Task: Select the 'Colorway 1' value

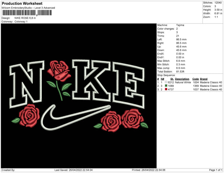Action: pyautogui.click(x=21, y=22)
